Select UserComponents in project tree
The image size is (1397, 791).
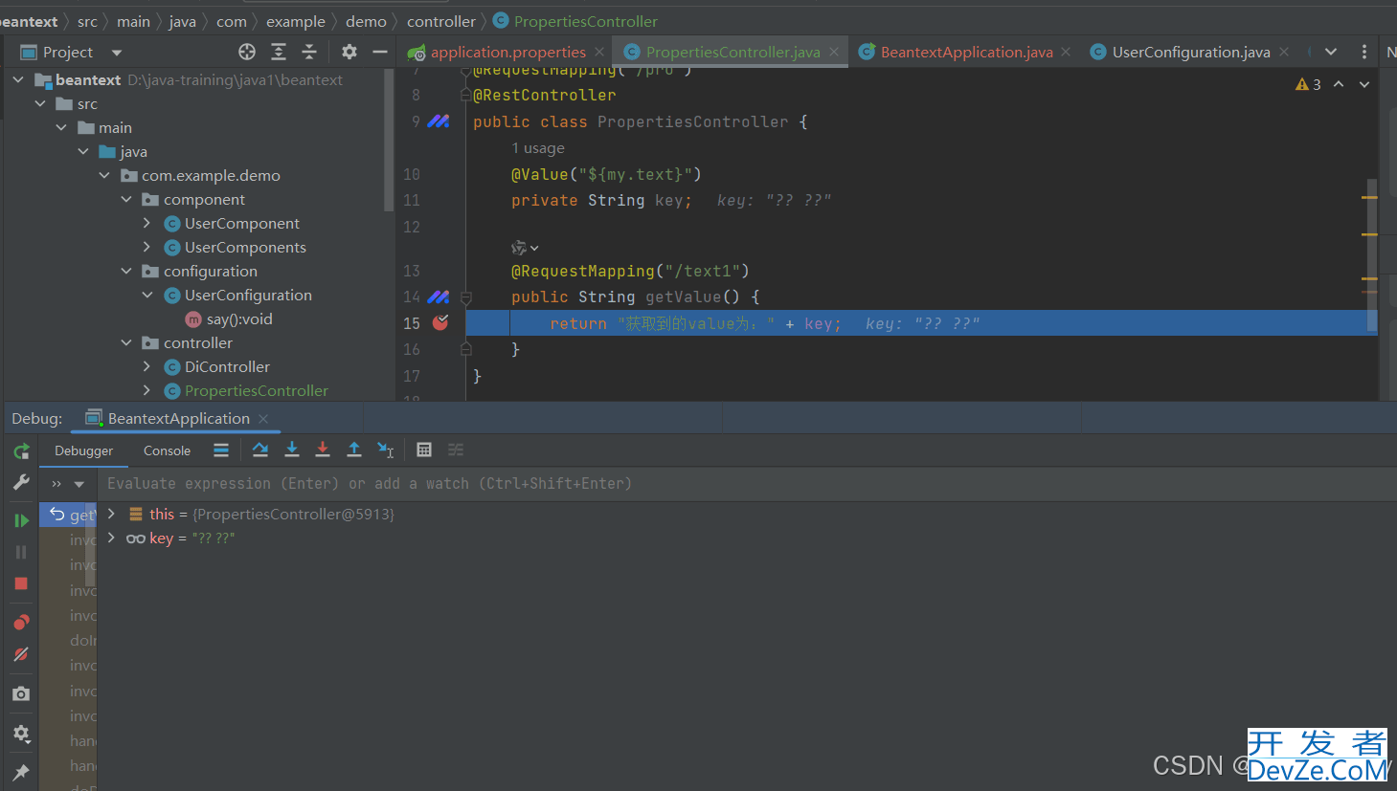pos(245,247)
